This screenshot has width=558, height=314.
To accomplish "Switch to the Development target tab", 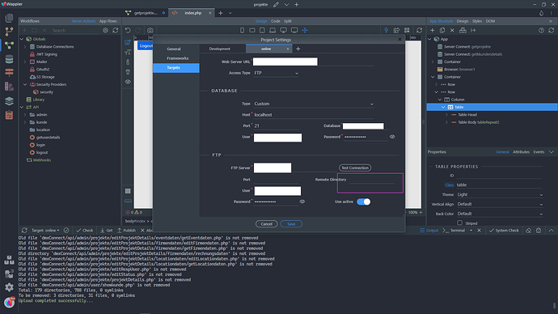I will click(x=220, y=49).
